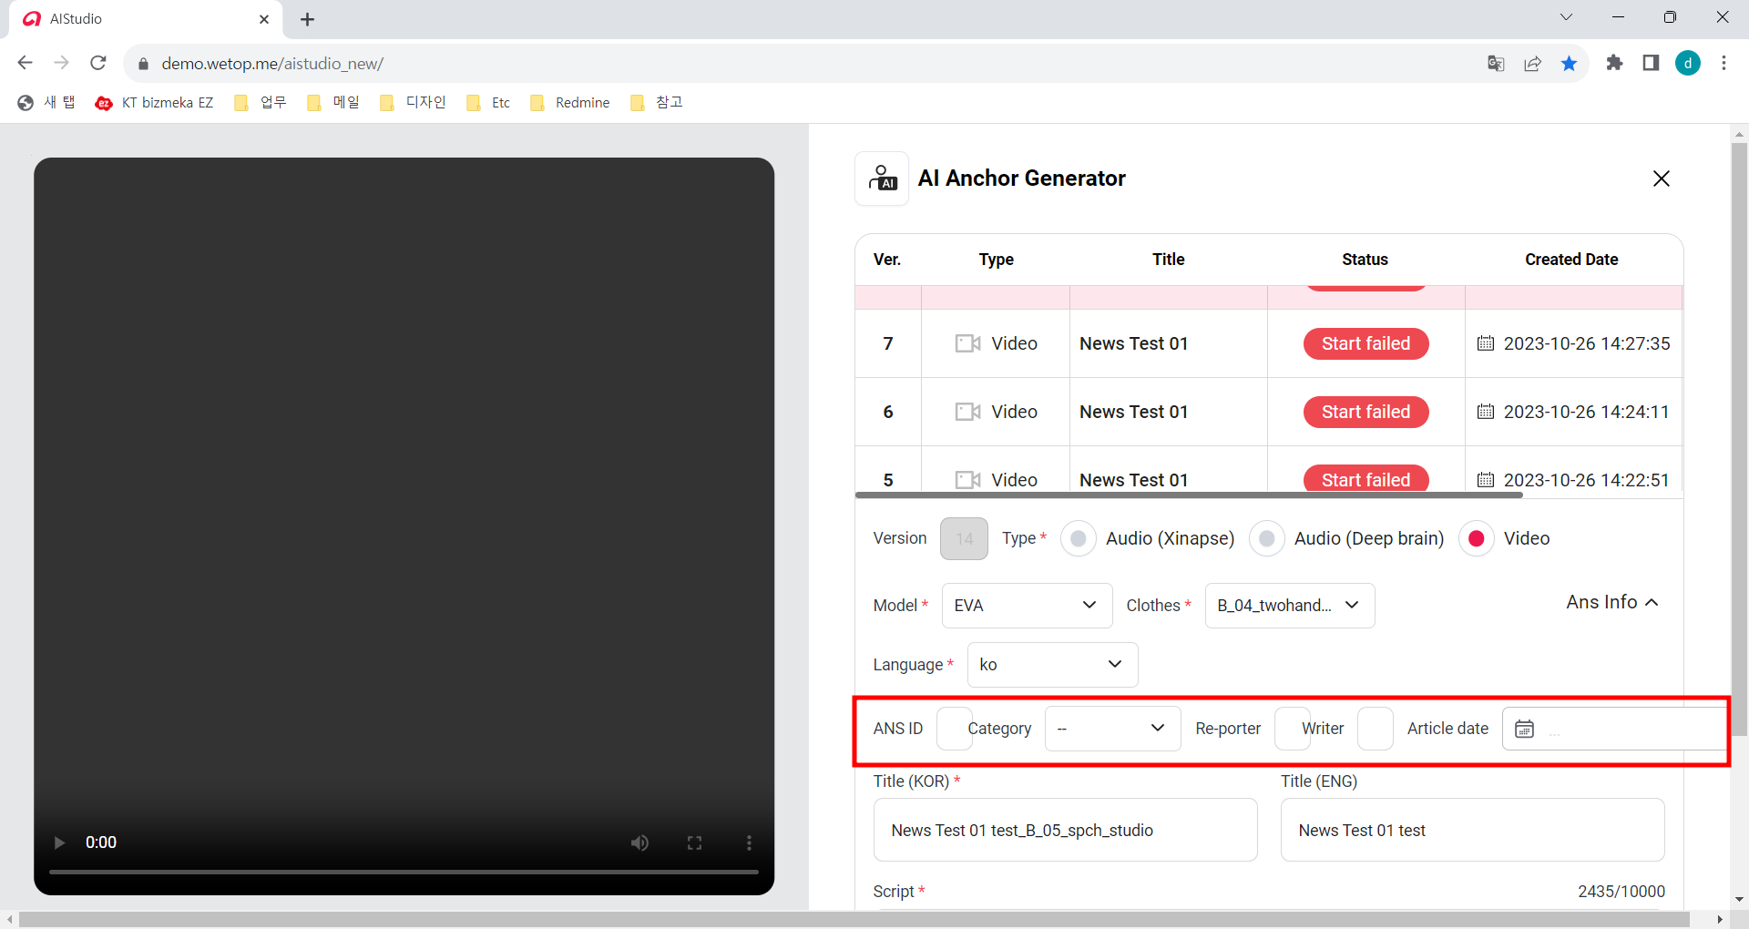
Task: Expand the Clothes dropdown list
Action: click(x=1289, y=606)
